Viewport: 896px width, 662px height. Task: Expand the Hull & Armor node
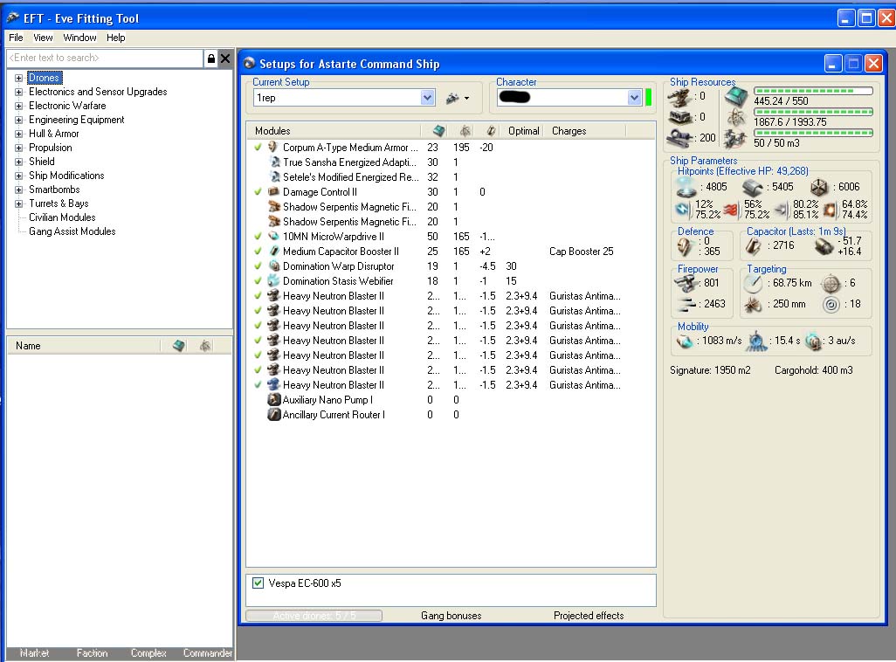coord(19,134)
